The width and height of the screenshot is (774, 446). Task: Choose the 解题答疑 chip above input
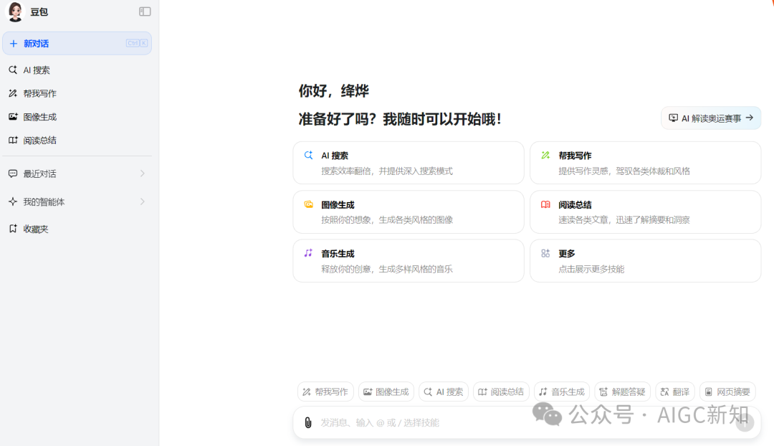(x=623, y=392)
